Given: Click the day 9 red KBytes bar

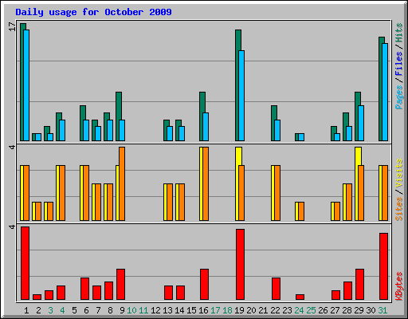Looking at the screenshot, I should 120,284.
